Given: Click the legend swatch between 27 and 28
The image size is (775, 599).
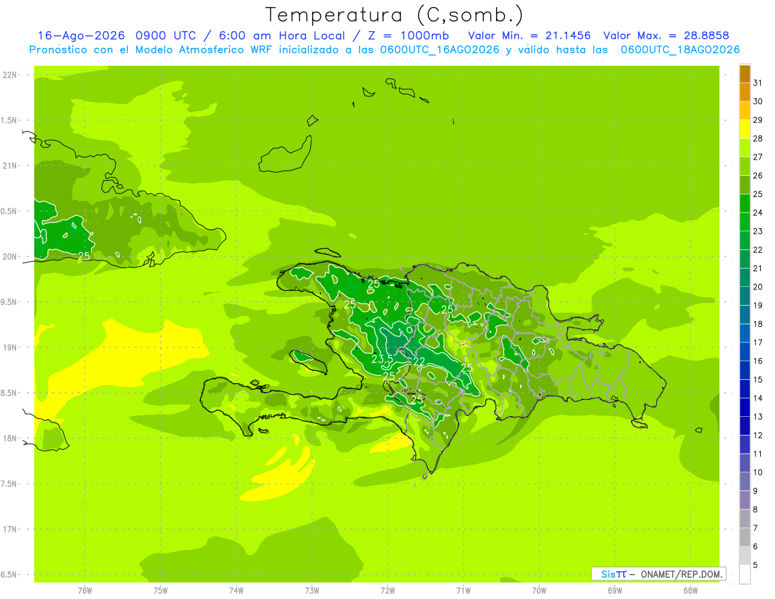Looking at the screenshot, I should click(x=745, y=147).
